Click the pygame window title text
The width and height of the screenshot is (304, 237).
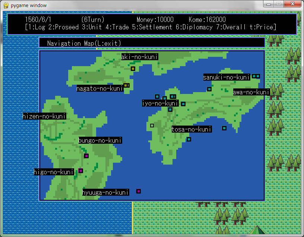coord(29,6)
